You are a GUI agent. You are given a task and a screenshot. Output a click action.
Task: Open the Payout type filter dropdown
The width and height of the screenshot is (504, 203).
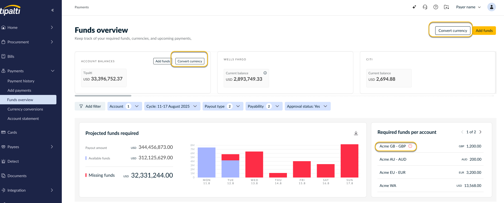[x=223, y=106]
